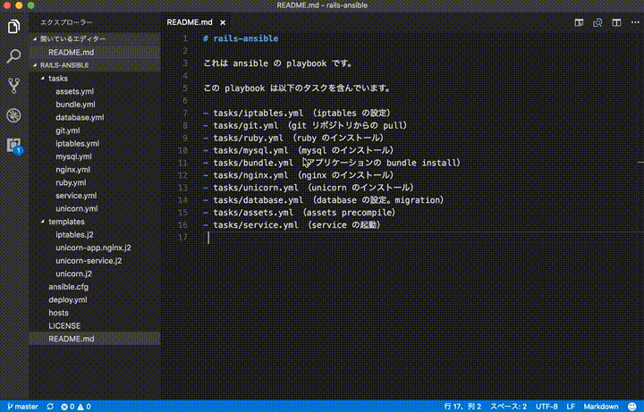The width and height of the screenshot is (644, 412).
Task: Close the README.md editor tab
Action: point(223,22)
